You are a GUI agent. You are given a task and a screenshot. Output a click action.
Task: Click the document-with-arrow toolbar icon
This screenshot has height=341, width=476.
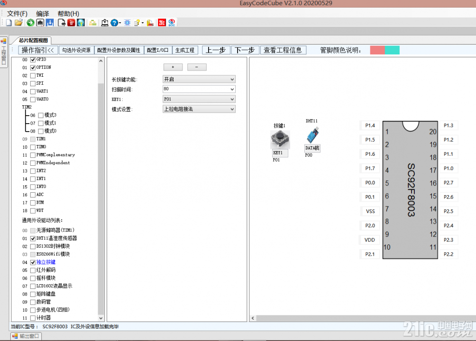62,23
